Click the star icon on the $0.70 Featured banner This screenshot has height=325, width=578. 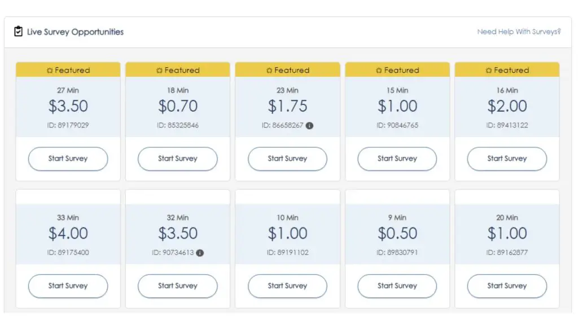pyautogui.click(x=159, y=70)
